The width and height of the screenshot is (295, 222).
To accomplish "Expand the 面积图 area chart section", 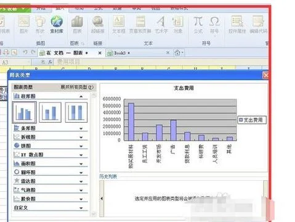I will 81,164.
